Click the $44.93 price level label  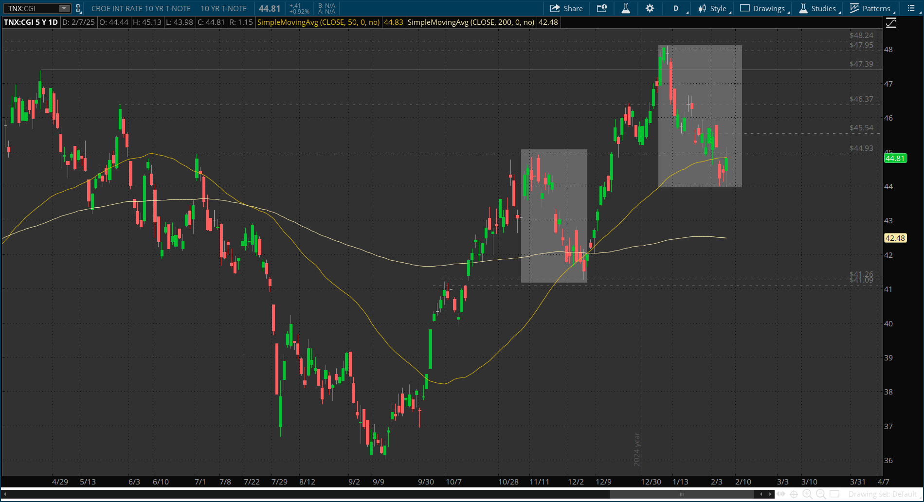[861, 148]
